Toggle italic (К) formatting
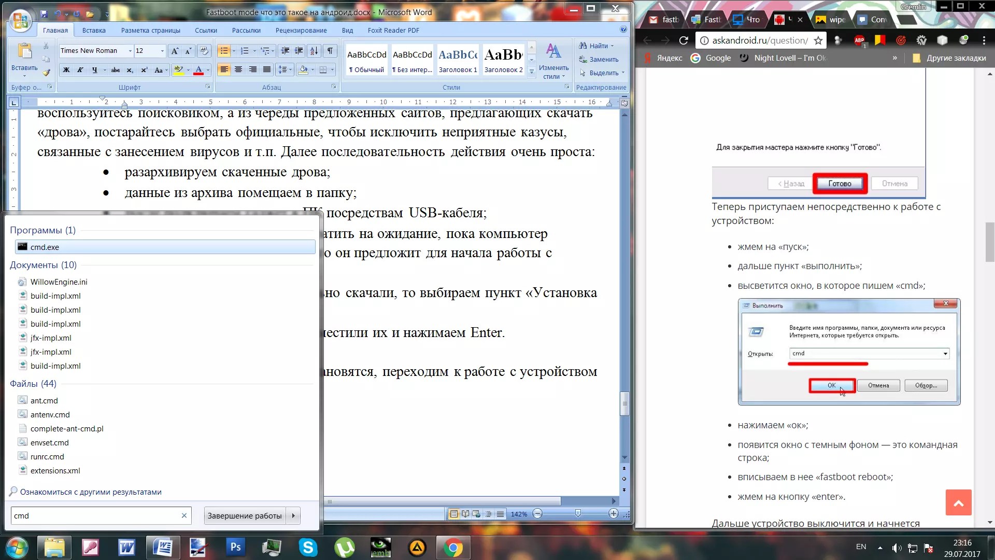 click(80, 70)
